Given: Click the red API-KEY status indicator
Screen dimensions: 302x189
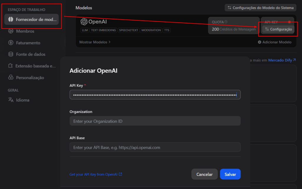Looking at the screenshot, I should 289,22.
